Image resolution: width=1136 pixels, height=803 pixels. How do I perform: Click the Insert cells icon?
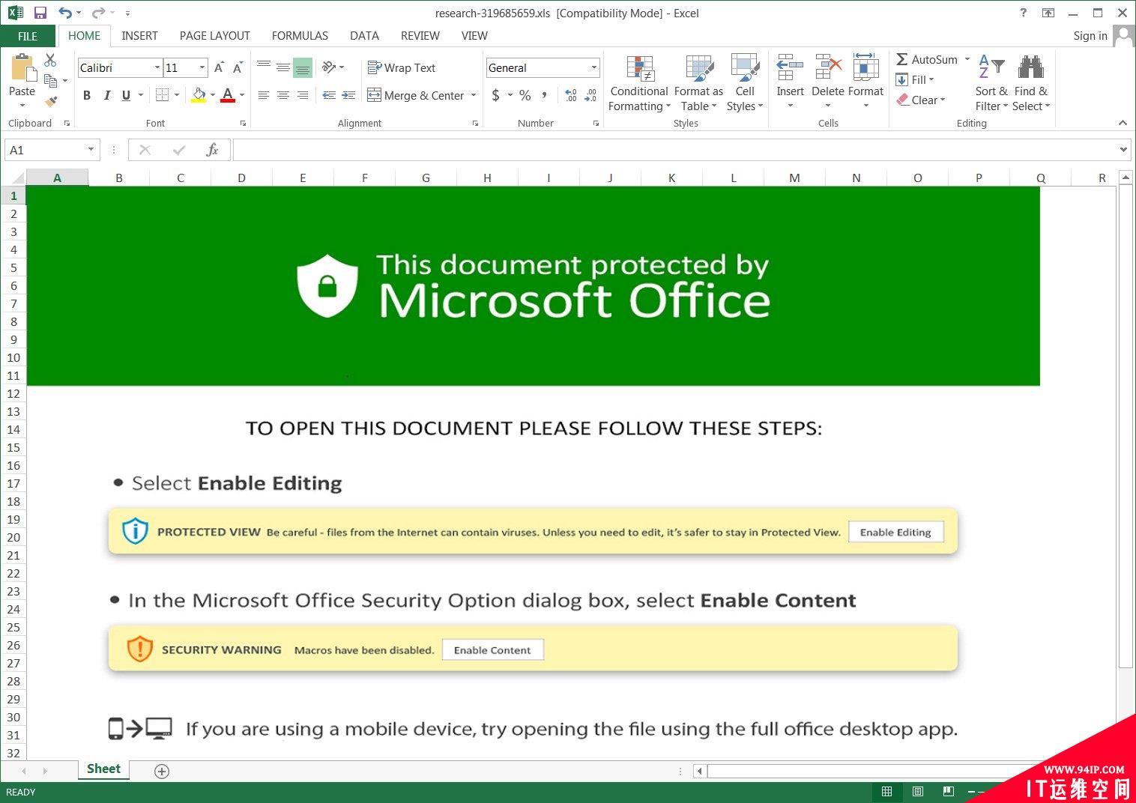click(x=790, y=67)
